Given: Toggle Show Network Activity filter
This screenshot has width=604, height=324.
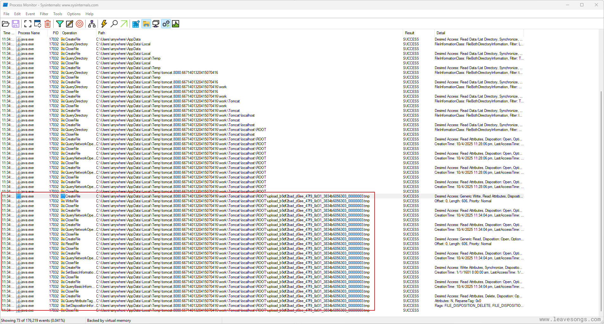Looking at the screenshot, I should coord(156,24).
